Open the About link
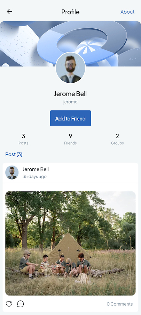Image resolution: width=141 pixels, height=315 pixels. pos(127,12)
